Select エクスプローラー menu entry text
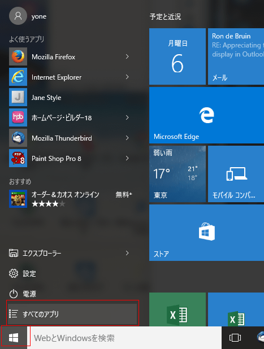The image size is (264, 349). [x=42, y=254]
